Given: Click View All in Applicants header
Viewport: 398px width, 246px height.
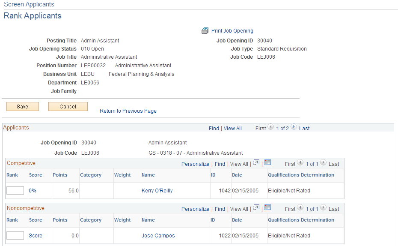Looking at the screenshot, I should (x=232, y=128).
